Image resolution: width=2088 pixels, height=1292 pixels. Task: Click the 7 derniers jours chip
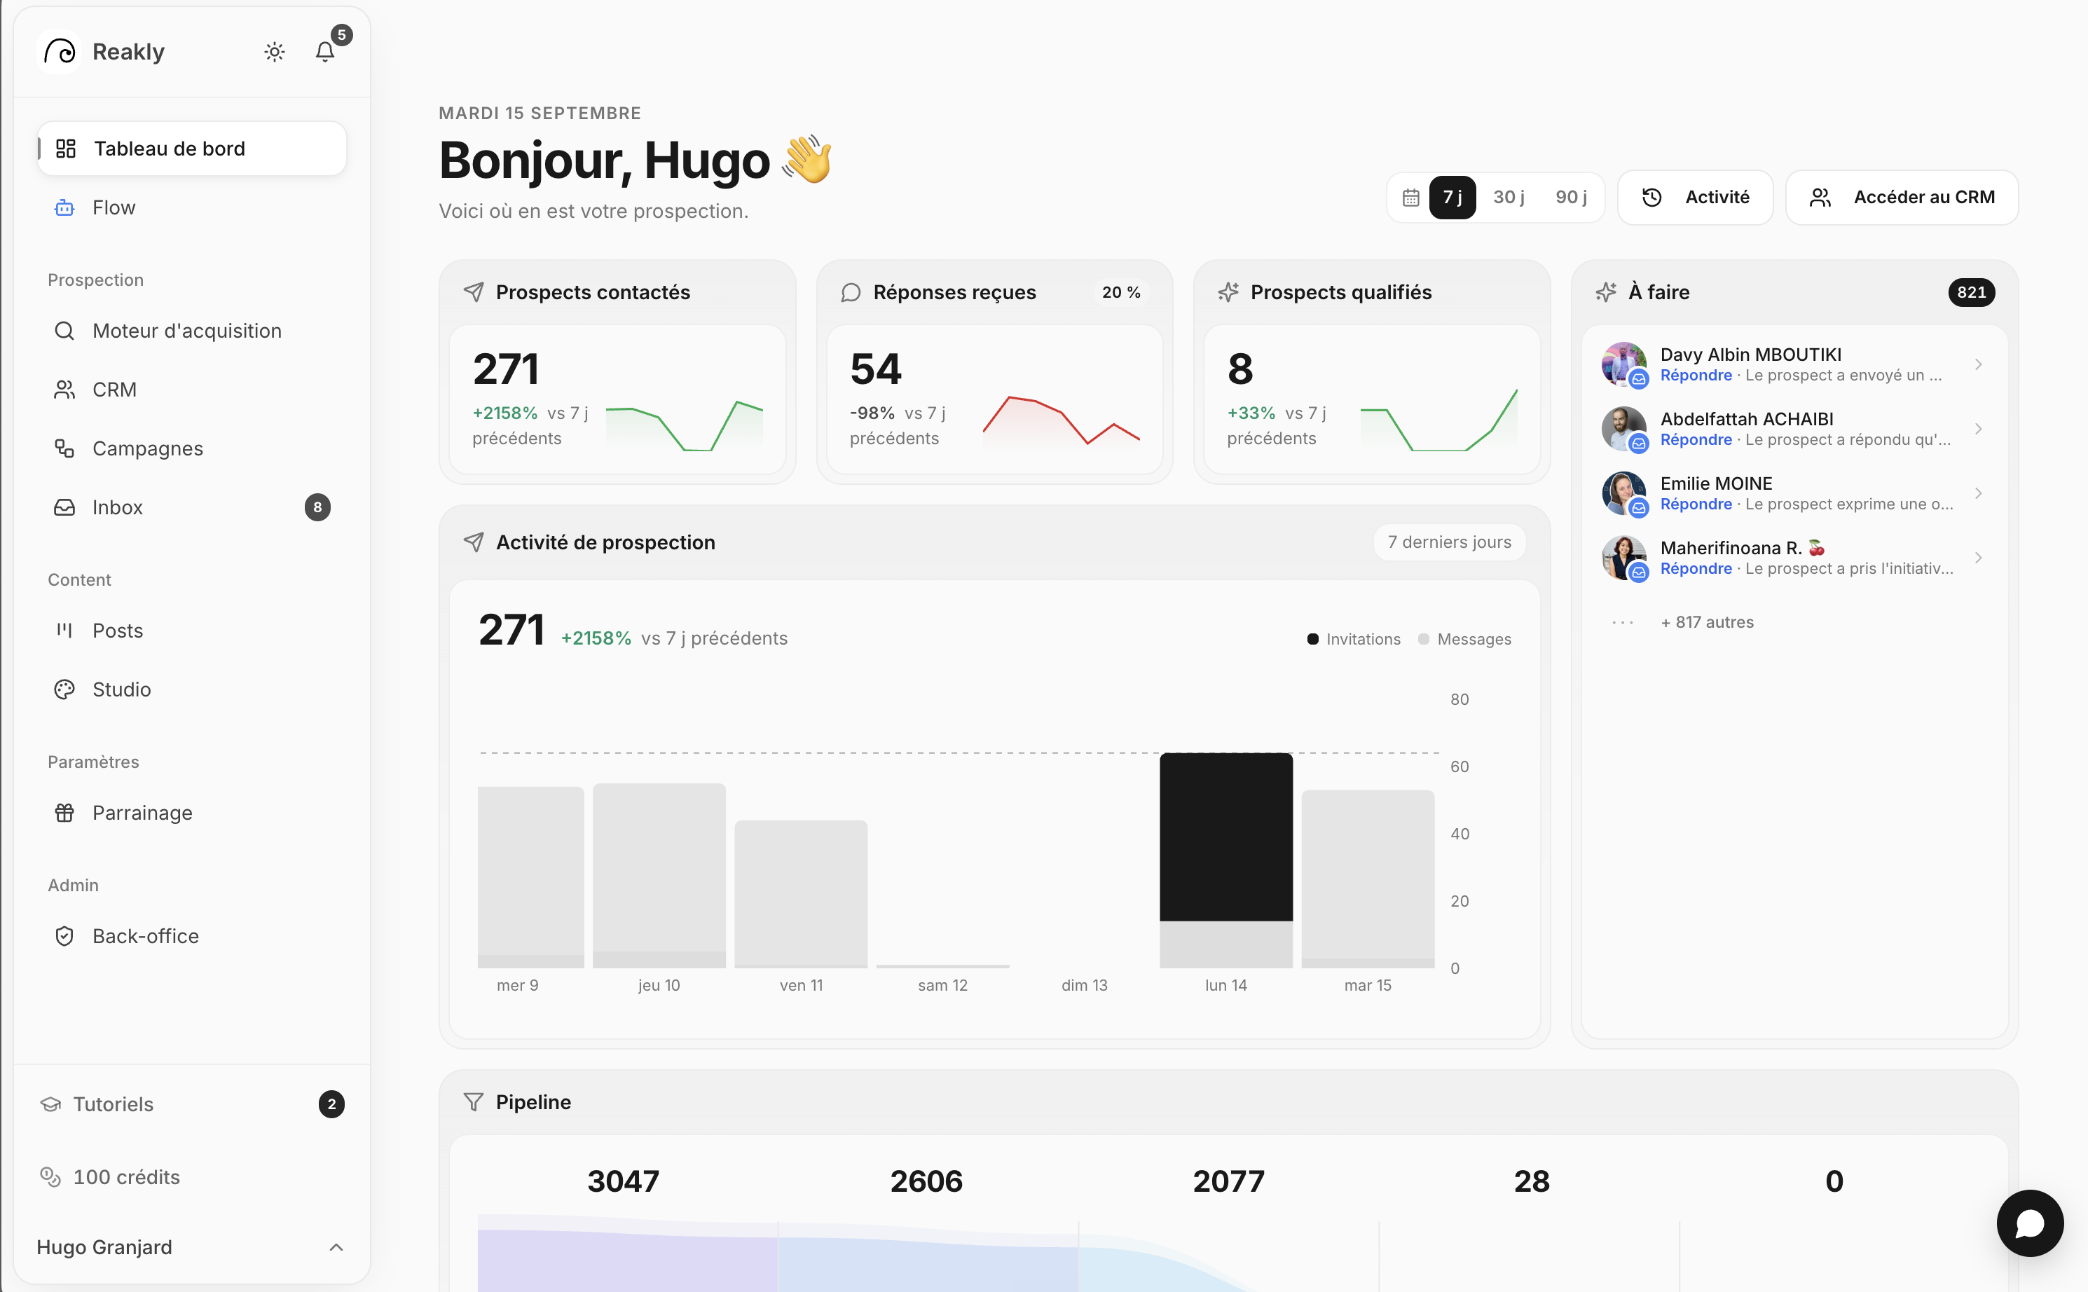(1450, 542)
